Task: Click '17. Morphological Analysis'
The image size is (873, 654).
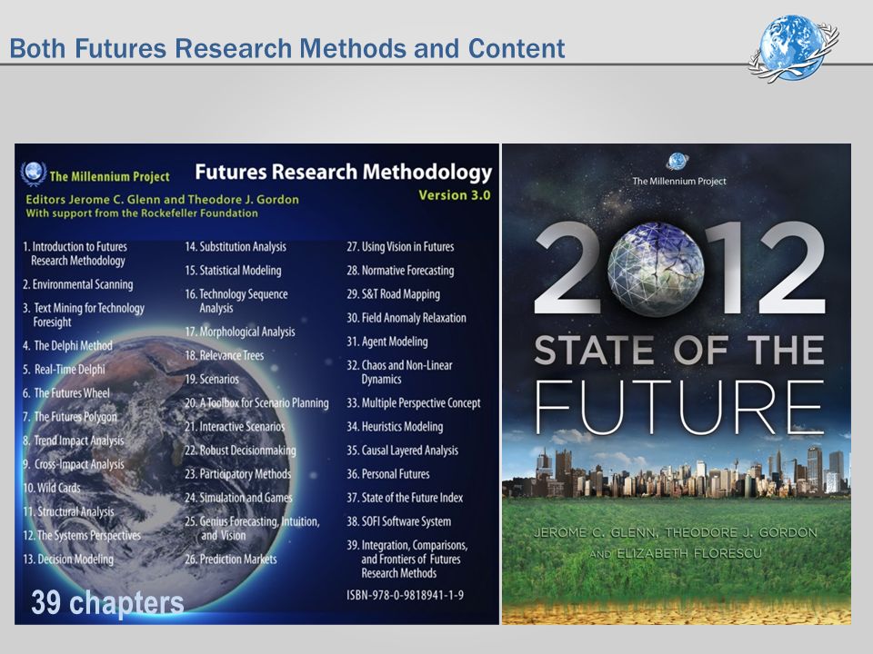Action: tap(240, 332)
